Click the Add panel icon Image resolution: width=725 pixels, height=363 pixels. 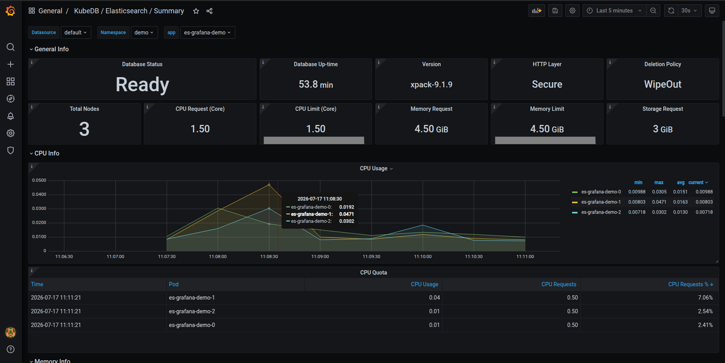tap(536, 11)
